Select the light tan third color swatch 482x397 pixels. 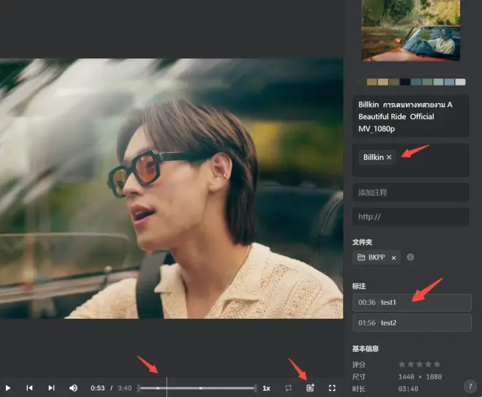coord(383,82)
